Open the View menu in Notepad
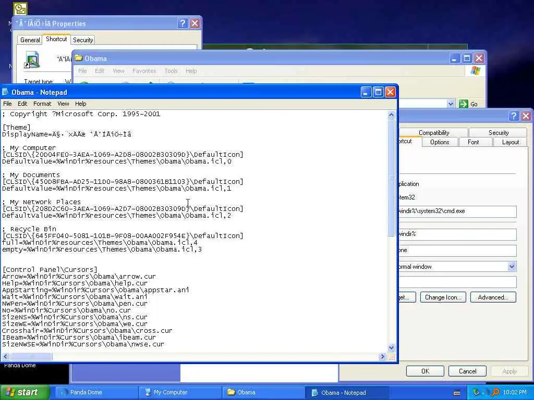Viewport: 534px width, 400px height. (63, 104)
